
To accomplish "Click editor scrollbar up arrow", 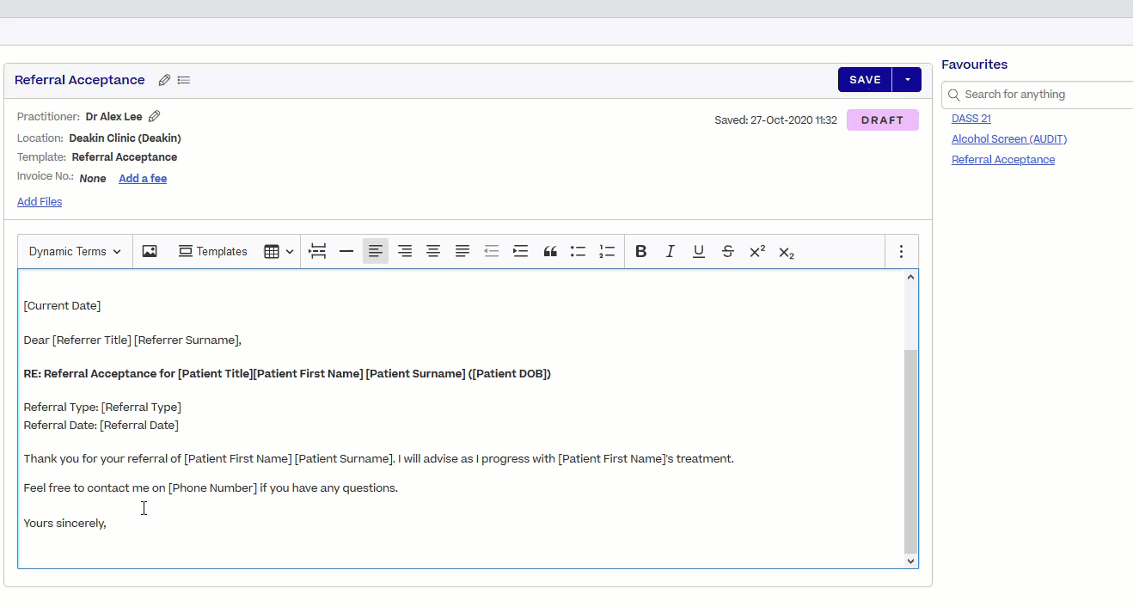I will click(911, 277).
